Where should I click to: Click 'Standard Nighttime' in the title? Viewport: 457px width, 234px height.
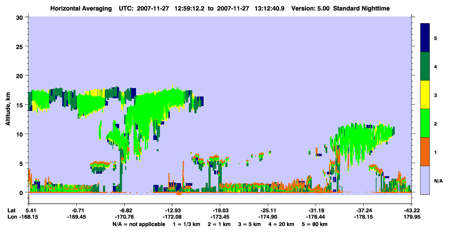[361, 8]
